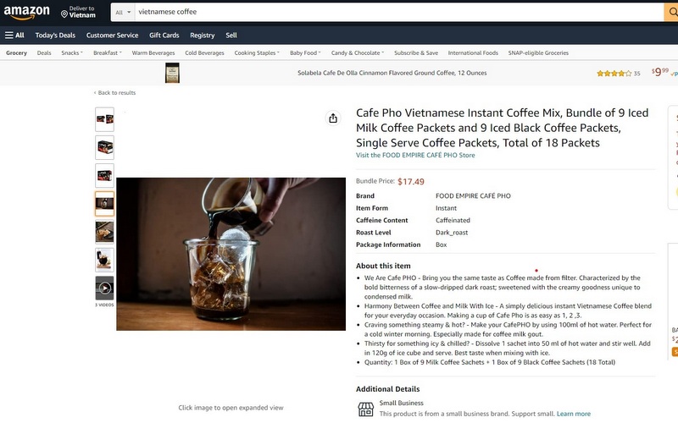Open the All departments search dropdown

point(123,12)
